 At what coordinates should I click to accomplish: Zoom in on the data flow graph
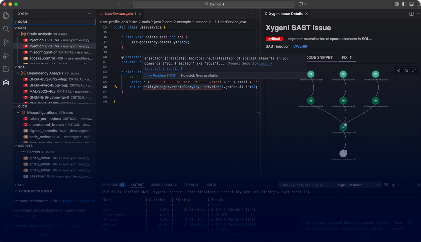point(399,70)
